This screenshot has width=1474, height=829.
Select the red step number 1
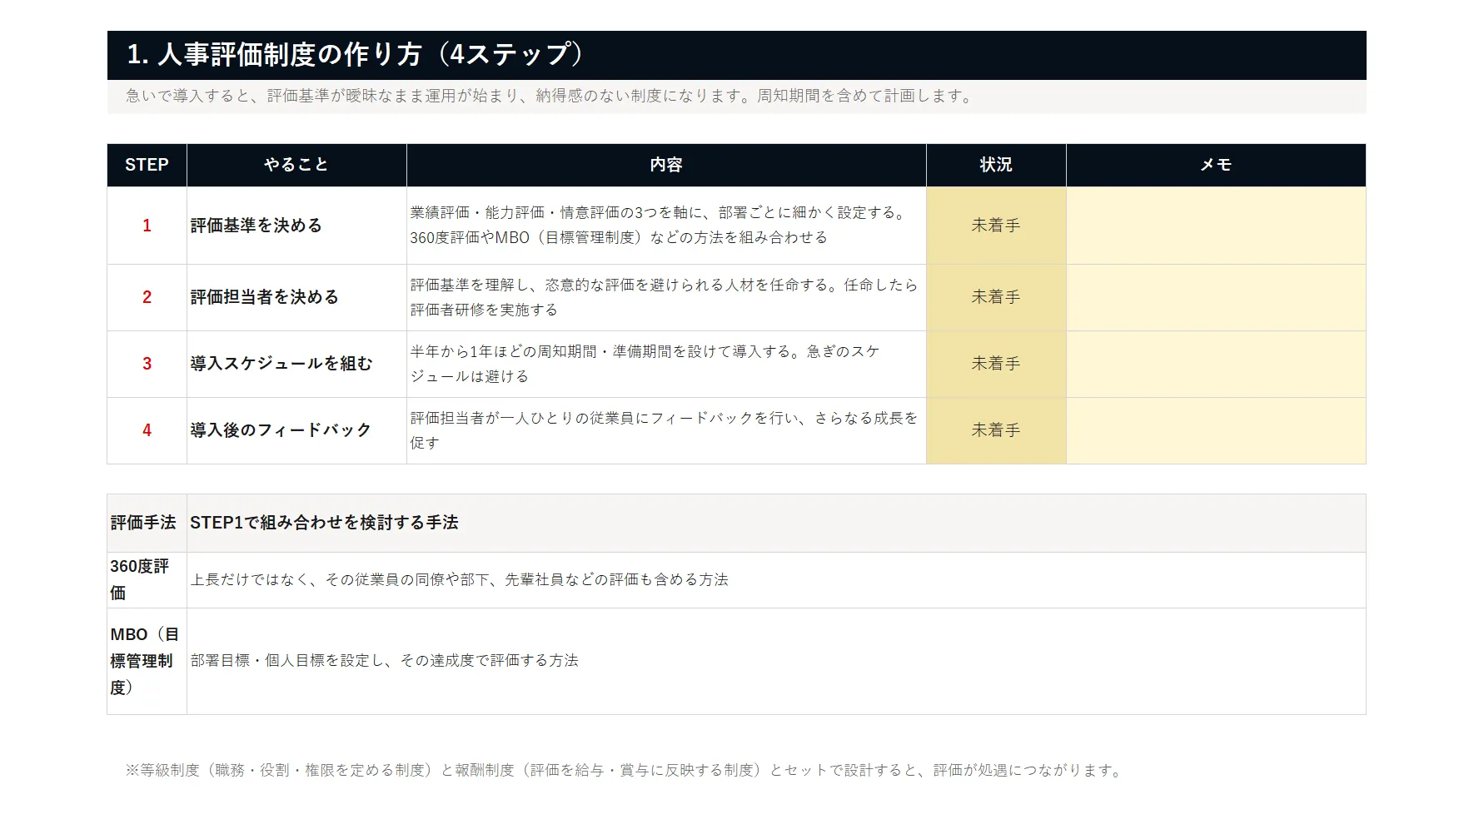click(x=147, y=226)
